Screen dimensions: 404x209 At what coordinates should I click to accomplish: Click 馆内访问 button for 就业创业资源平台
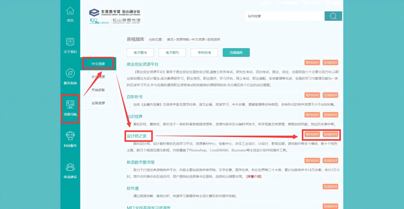point(312,63)
